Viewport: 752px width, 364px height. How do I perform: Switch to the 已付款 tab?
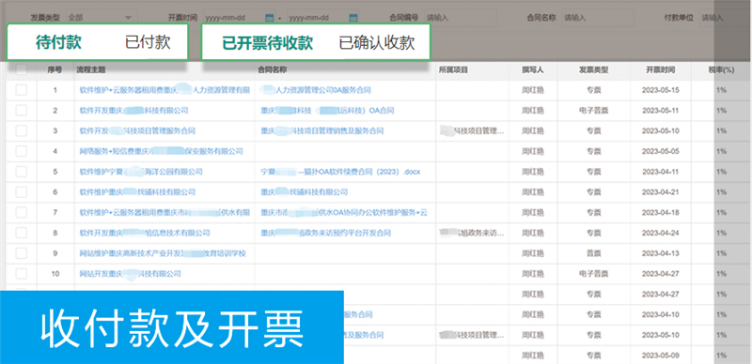click(x=148, y=42)
